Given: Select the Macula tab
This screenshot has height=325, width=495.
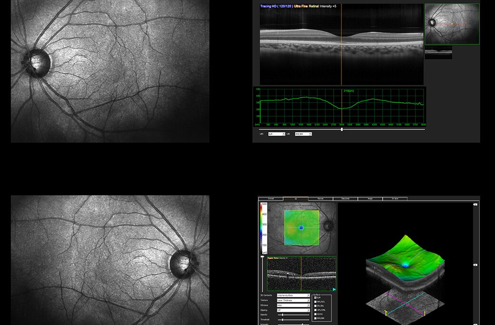Looking at the screenshot, I should [x=320, y=198].
